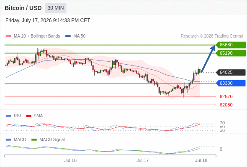247x167 pixels.
Task: Click the 65680 resistance price tag
Action: [230, 45]
